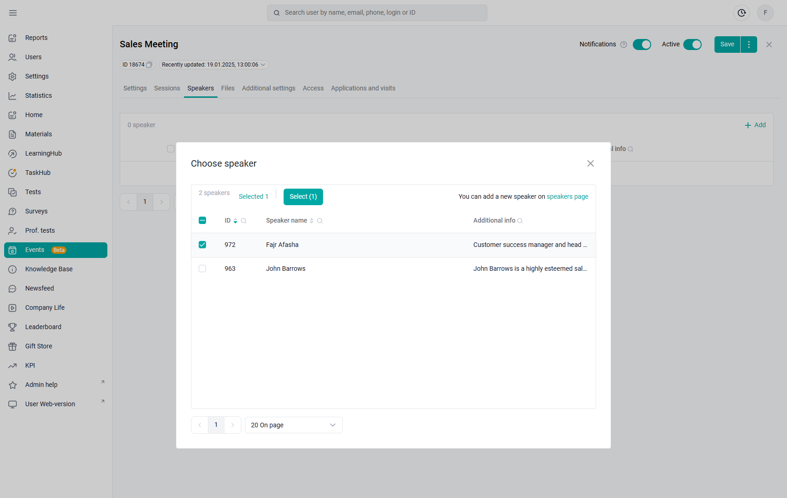Switch to the Sessions tab
Viewport: 787px width, 498px height.
[167, 88]
